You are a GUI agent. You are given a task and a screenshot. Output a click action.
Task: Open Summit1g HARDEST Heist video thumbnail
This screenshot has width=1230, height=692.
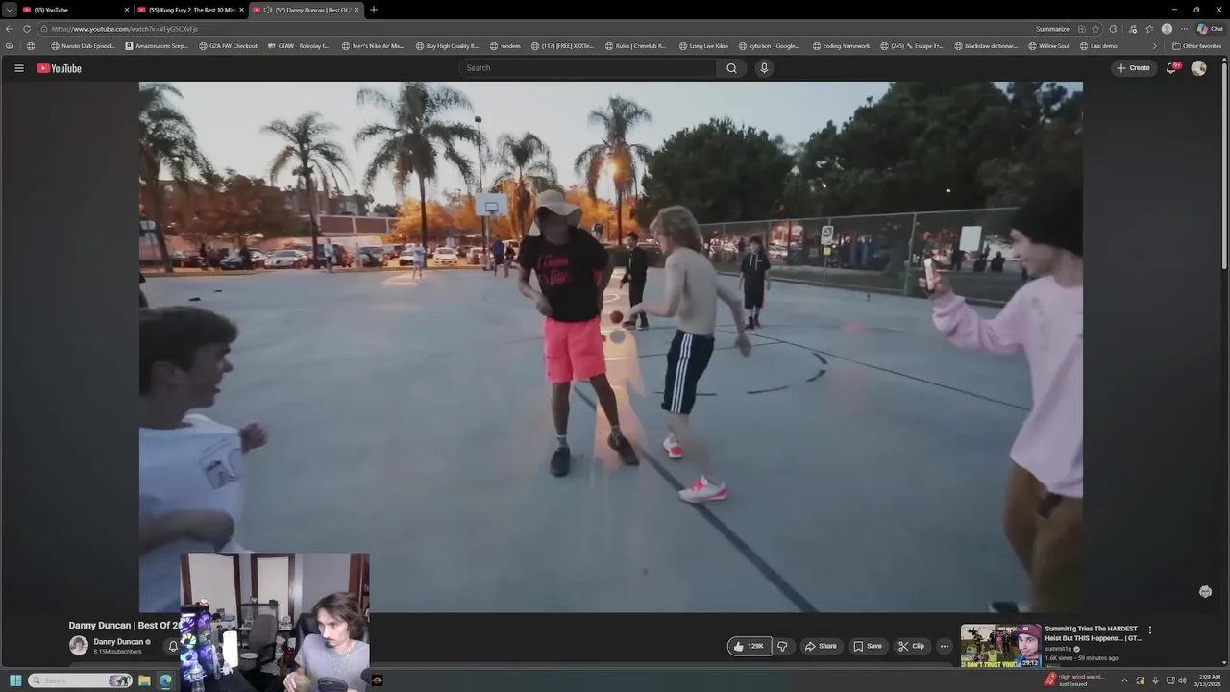pyautogui.click(x=1000, y=646)
